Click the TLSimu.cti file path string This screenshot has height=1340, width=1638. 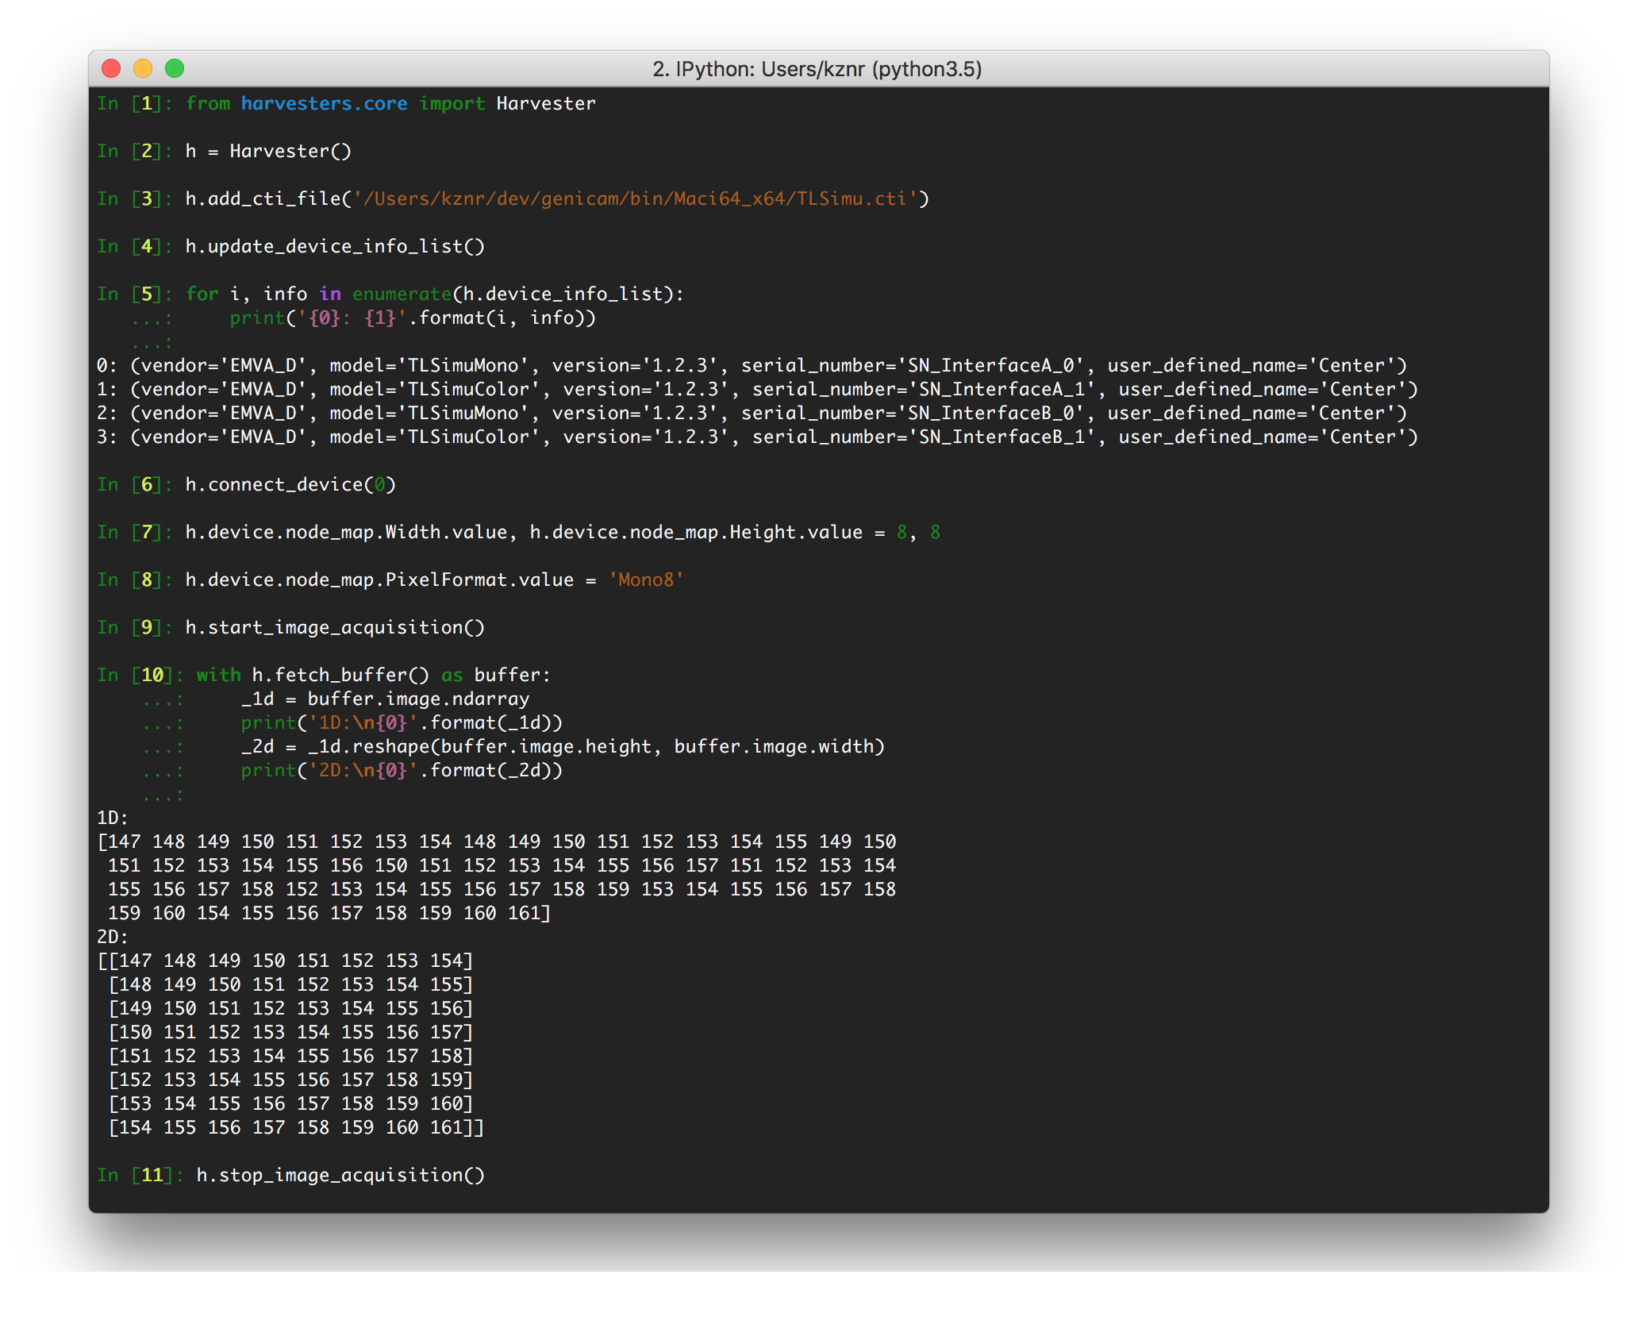pyautogui.click(x=636, y=199)
